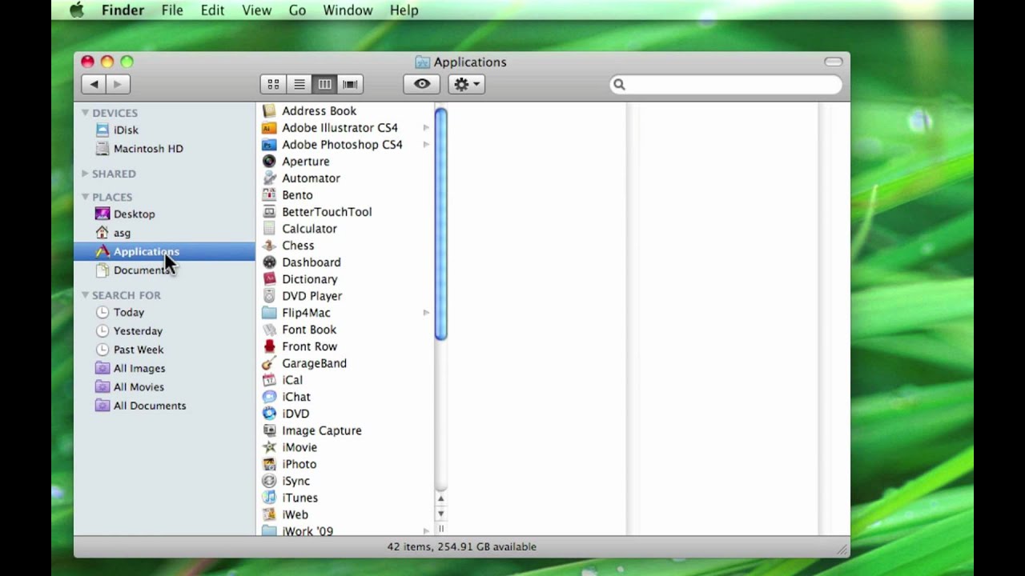
Task: Open the Finder menu
Action: point(123,10)
